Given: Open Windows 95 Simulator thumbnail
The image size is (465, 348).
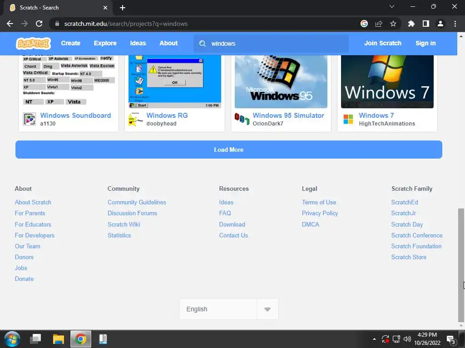Looking at the screenshot, I should (x=281, y=82).
